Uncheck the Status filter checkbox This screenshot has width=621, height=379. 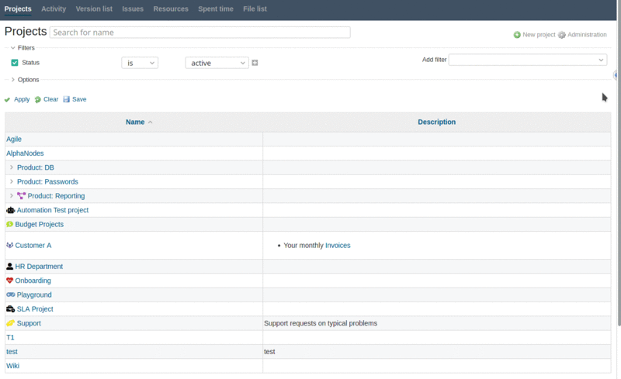15,63
